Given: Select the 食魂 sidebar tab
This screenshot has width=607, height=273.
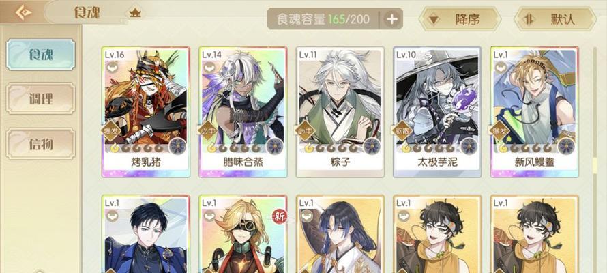Looking at the screenshot, I should pyautogui.click(x=41, y=55).
